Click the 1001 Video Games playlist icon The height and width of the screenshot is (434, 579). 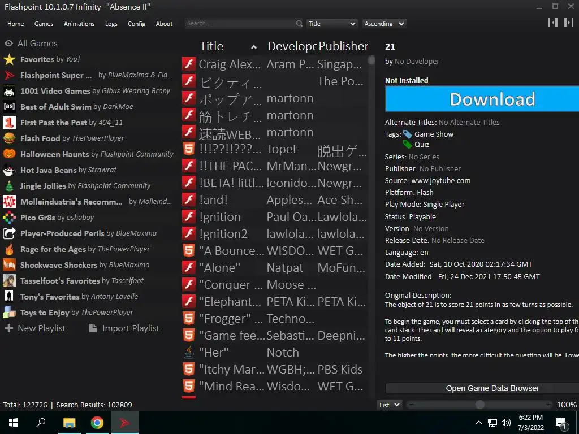[9, 91]
